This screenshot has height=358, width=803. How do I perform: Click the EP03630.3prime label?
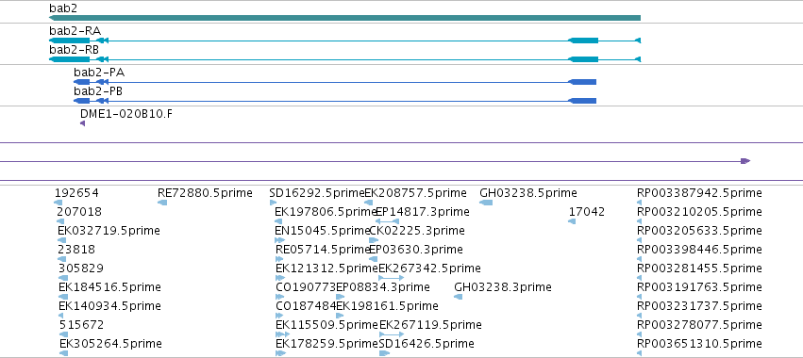tap(416, 249)
